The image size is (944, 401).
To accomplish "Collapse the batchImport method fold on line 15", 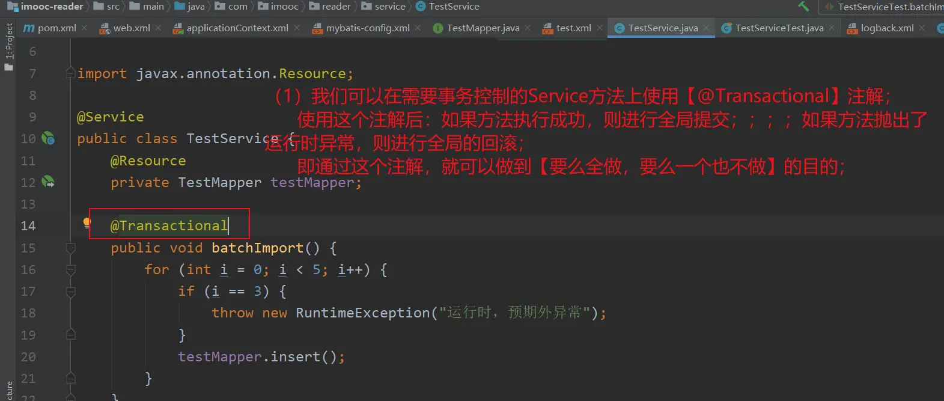I will pos(70,248).
